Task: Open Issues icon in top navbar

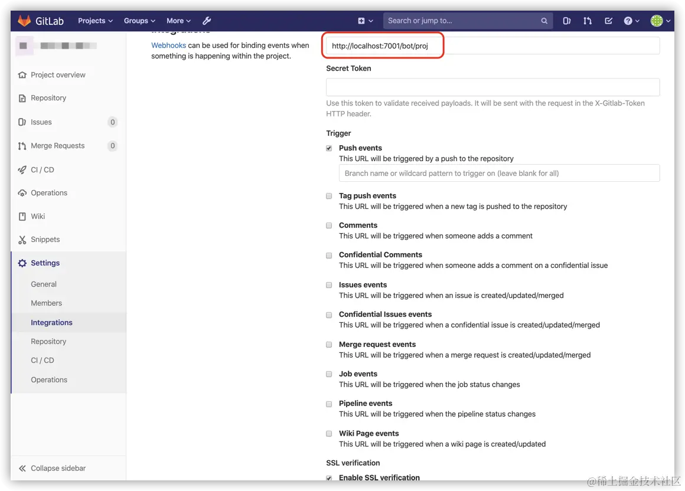Action: point(567,21)
